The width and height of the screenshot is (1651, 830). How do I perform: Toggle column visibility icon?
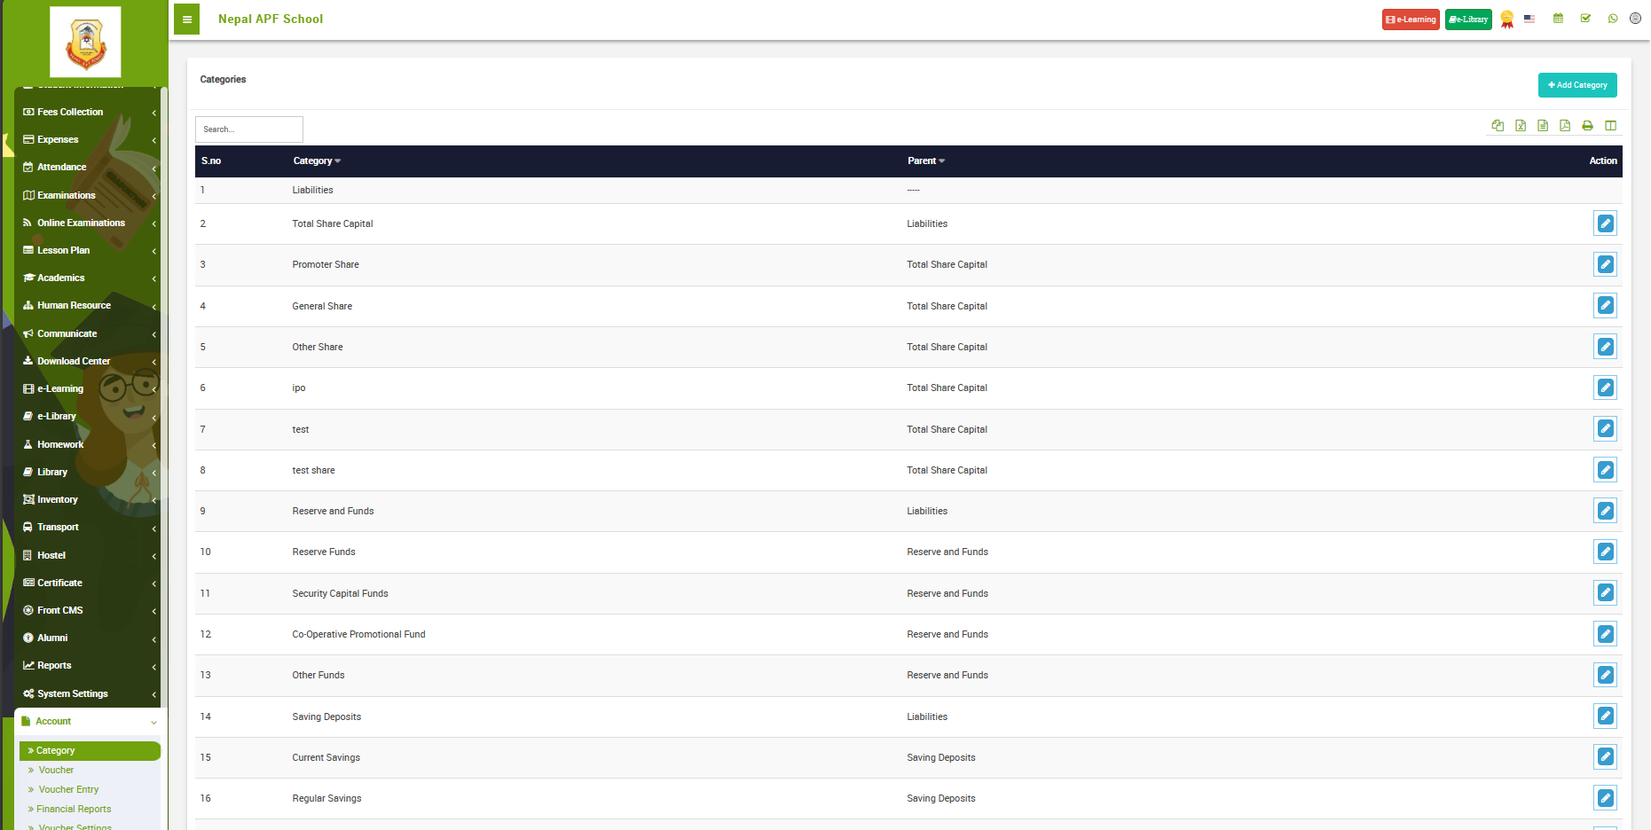1610,126
